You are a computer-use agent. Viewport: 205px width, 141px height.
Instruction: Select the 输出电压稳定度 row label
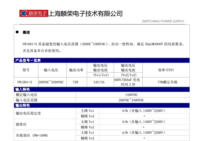tap(28, 113)
